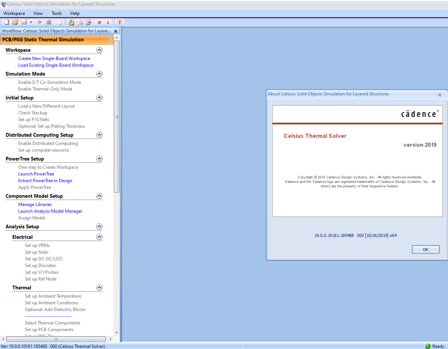Collapse the Distributed Computing Setup section chevron

[x=99, y=135]
